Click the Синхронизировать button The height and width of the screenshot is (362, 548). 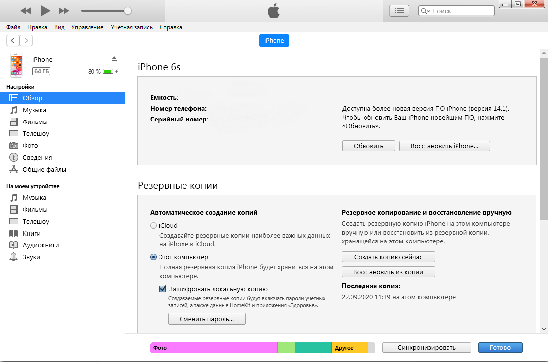click(x=426, y=347)
